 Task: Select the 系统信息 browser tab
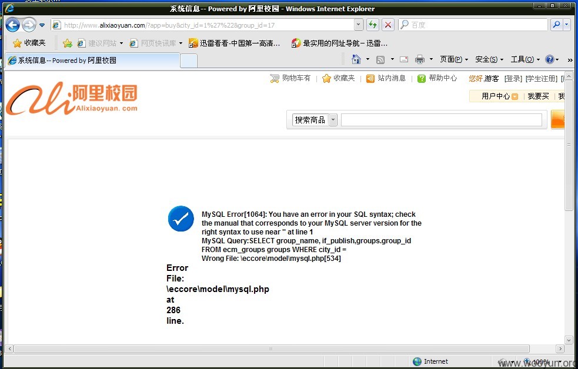click(92, 61)
